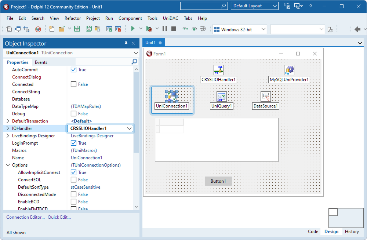
Task: Click the Save All icon
Action: click(89, 29)
